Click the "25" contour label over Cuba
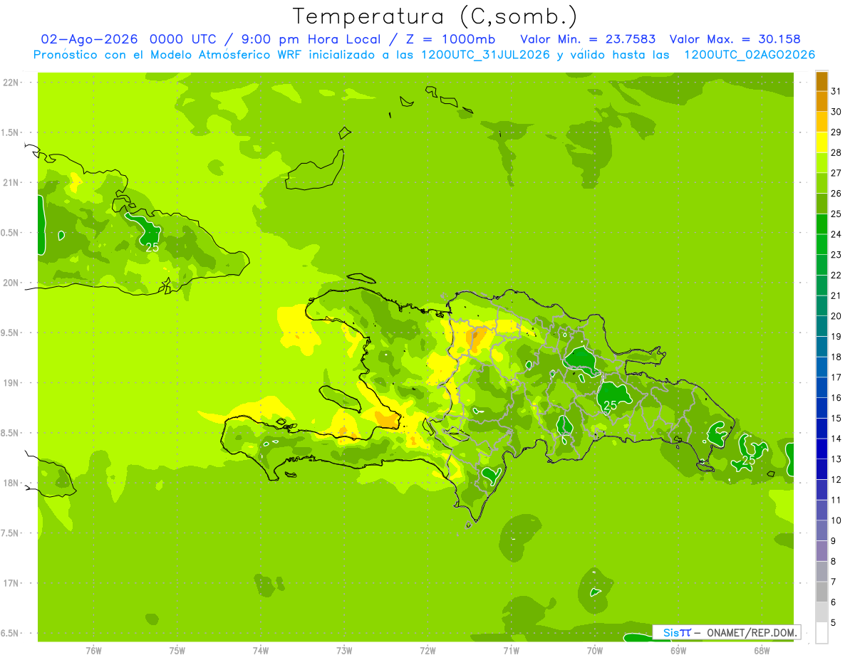 click(x=152, y=247)
